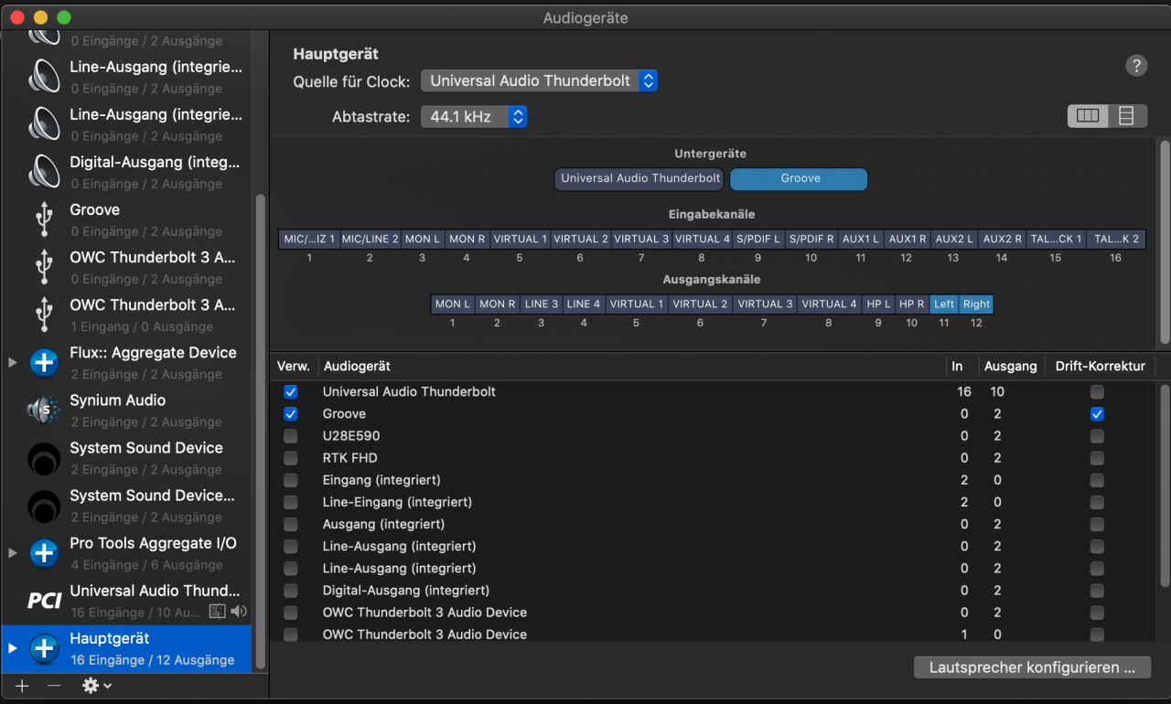Select Hauptgerät in the sidebar
Screen dimensions: 1171x704
(x=126, y=648)
